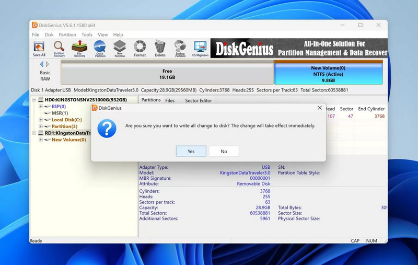Click No to cancel writing changes

pyautogui.click(x=224, y=151)
